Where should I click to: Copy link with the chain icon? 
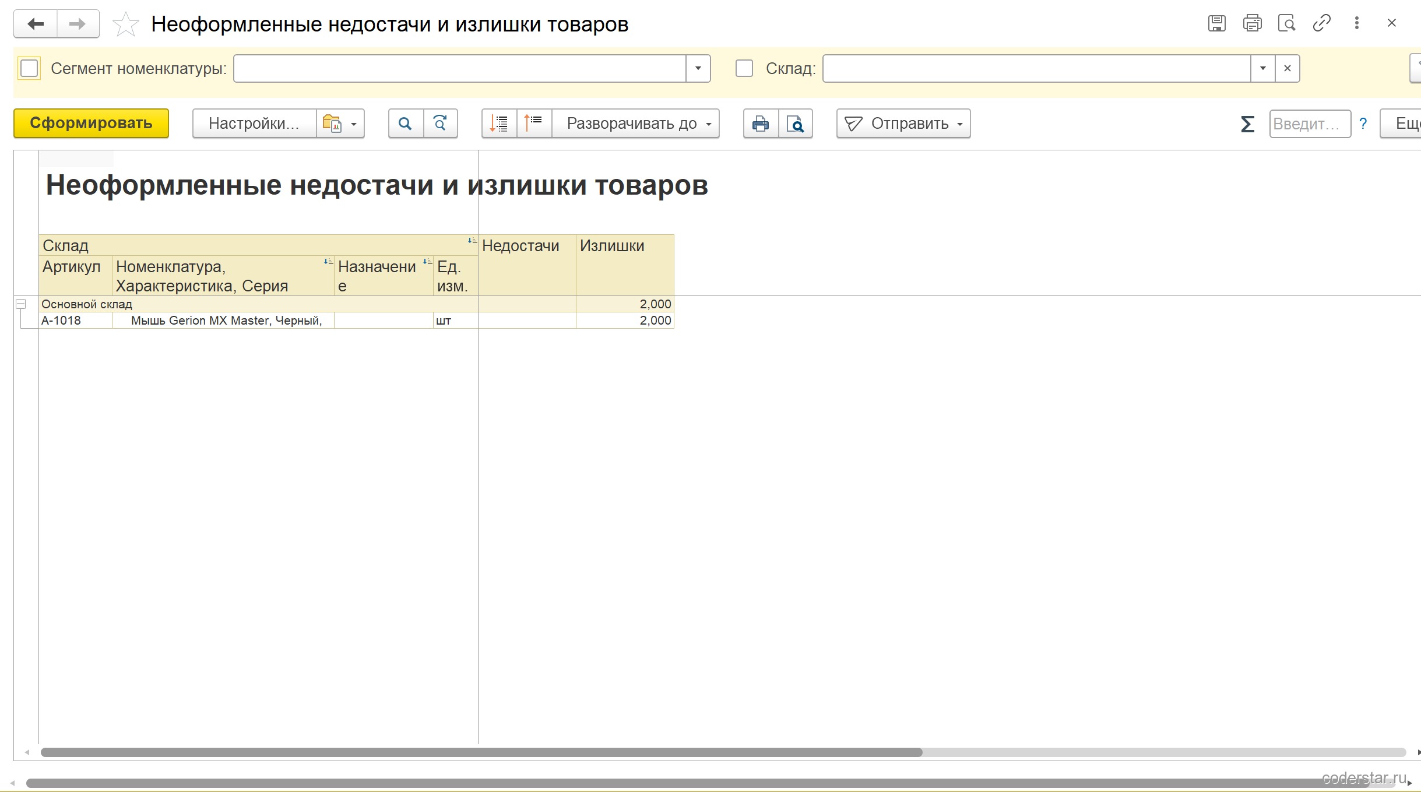[1321, 23]
